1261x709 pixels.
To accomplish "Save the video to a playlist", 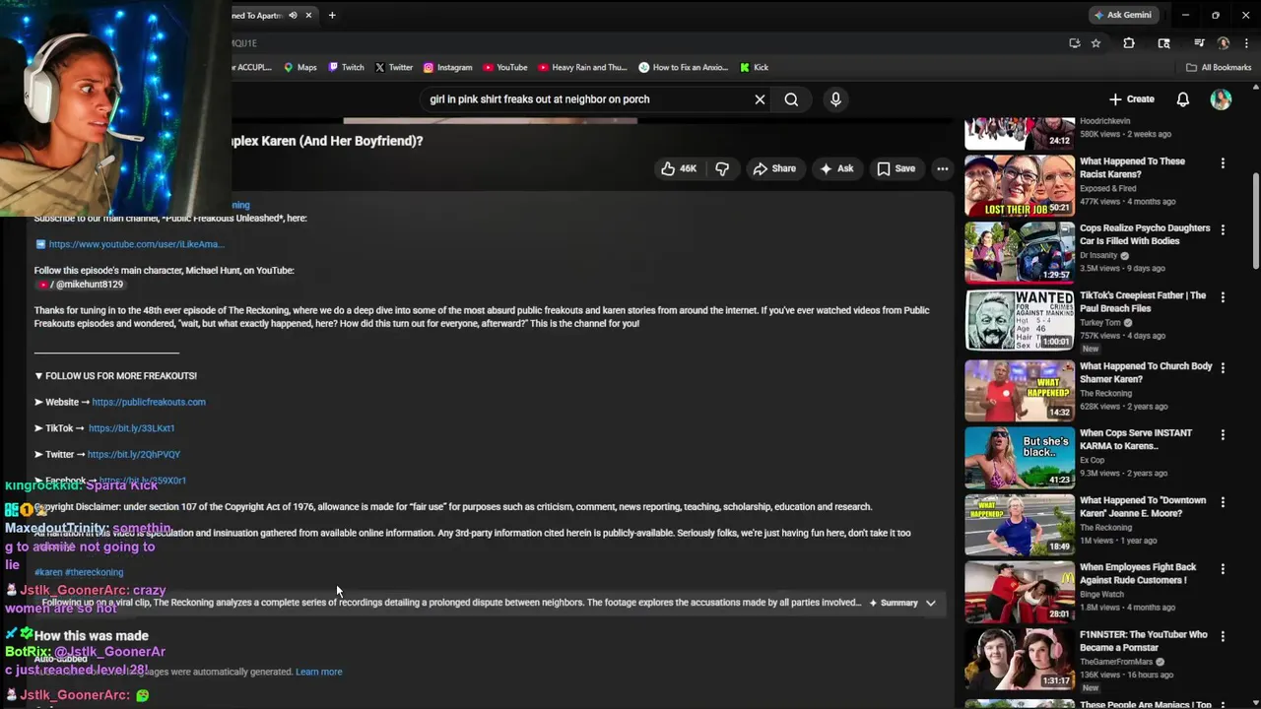I will click(896, 168).
